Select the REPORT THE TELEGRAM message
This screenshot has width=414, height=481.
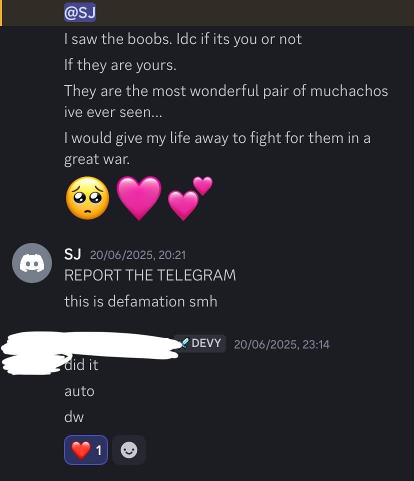(150, 275)
